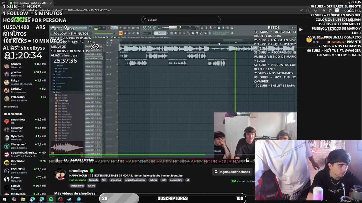
Task: Select the 18+ tag
Action: (104, 180)
